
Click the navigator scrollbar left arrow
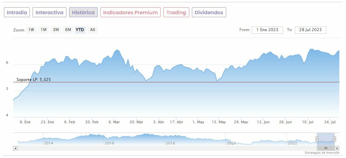(15, 148)
